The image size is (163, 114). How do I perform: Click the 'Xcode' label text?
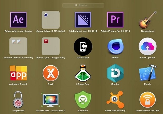click(x=147, y=84)
